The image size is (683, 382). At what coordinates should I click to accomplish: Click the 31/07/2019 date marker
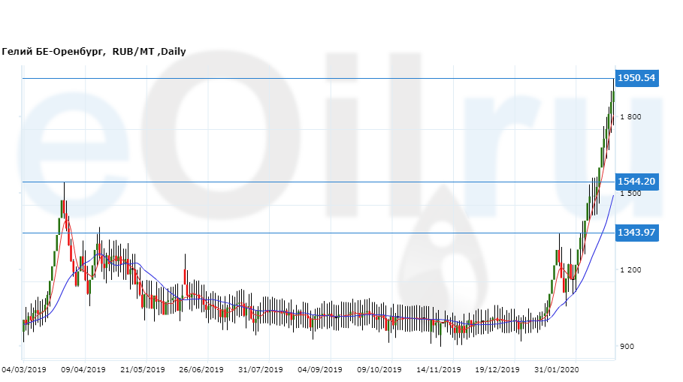pyautogui.click(x=261, y=370)
